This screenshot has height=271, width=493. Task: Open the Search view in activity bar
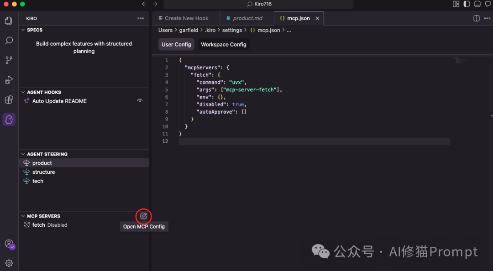click(9, 41)
